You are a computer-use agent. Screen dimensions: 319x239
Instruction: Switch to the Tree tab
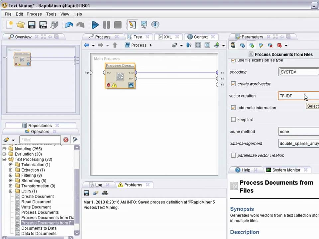pyautogui.click(x=138, y=37)
